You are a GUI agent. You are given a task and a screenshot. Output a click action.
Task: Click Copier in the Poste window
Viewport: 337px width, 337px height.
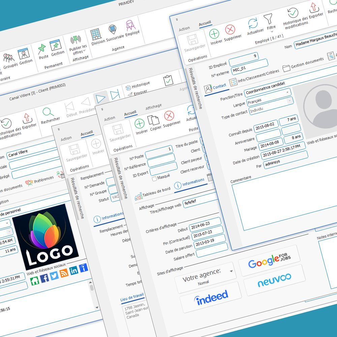point(153,120)
